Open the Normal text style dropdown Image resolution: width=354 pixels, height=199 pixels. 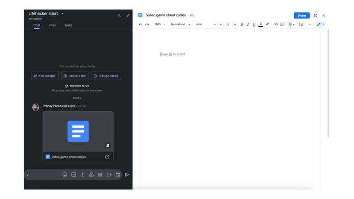click(181, 24)
